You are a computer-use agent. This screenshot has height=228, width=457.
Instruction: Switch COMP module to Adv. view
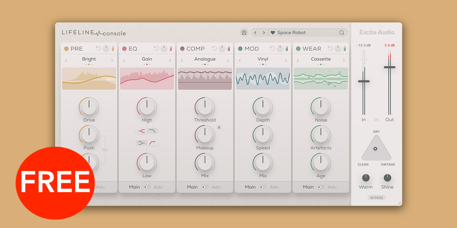[x=216, y=187]
